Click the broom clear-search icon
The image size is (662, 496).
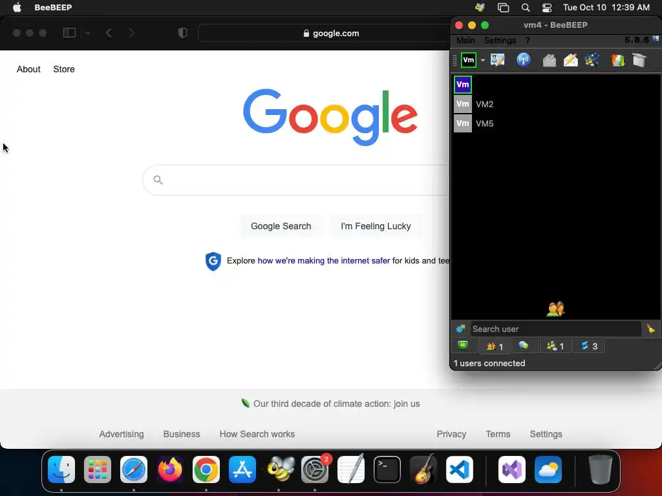point(650,329)
